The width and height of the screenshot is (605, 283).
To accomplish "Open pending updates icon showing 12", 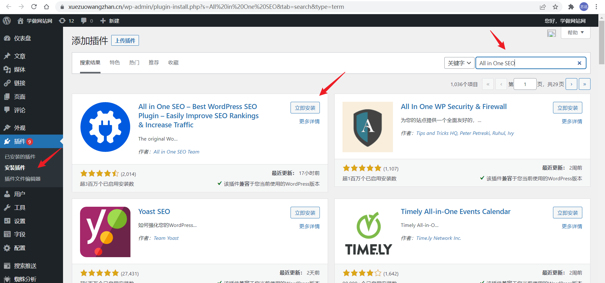I will pos(66,21).
